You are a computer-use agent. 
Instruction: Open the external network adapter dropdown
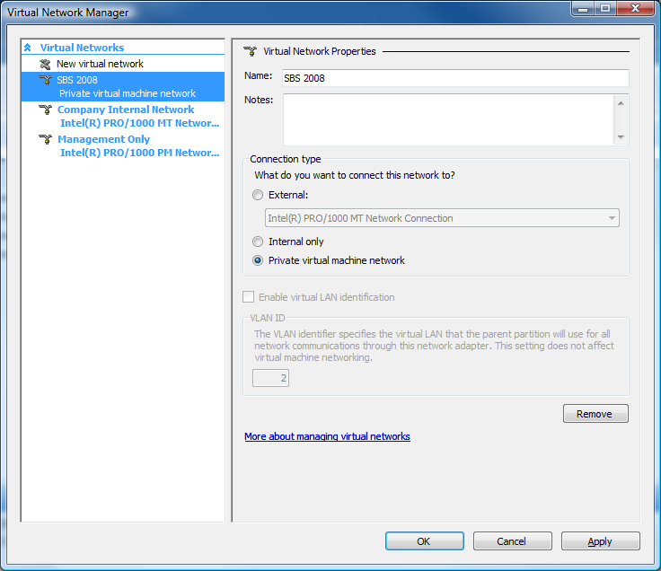pyautogui.click(x=442, y=218)
